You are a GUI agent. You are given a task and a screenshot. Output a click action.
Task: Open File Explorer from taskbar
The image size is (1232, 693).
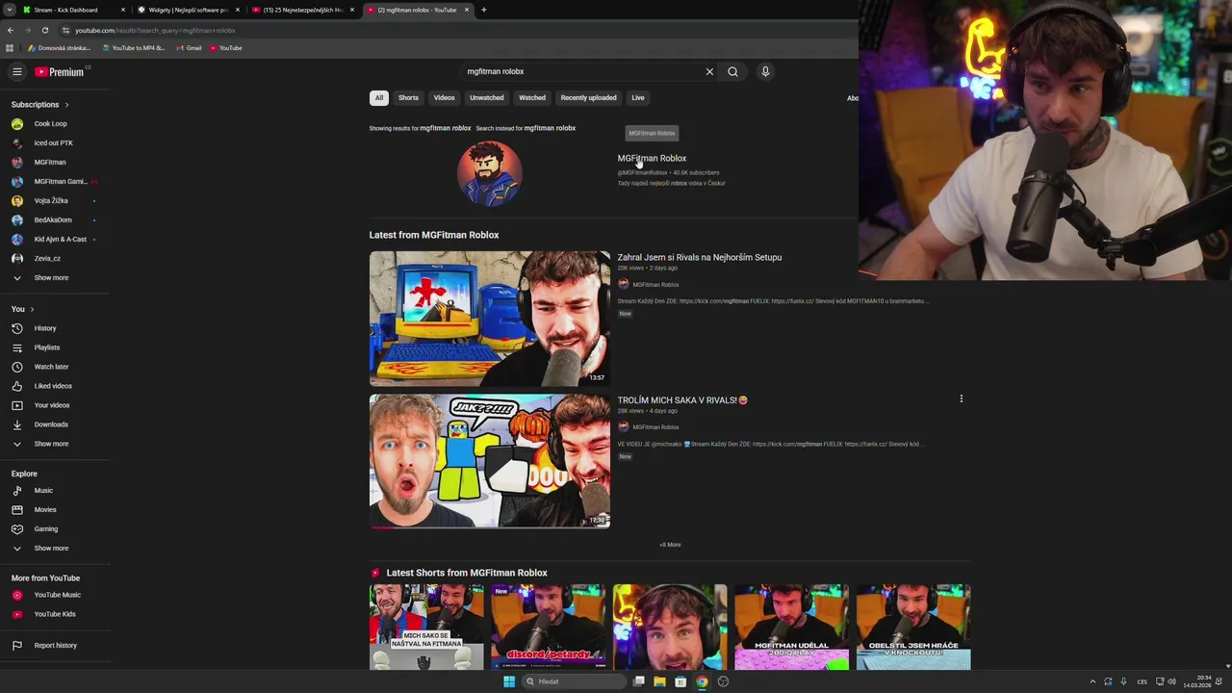tap(659, 681)
